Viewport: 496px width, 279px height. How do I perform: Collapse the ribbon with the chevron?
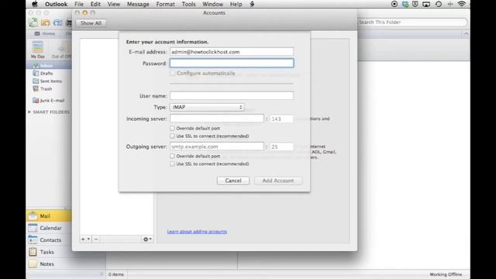coord(467,34)
